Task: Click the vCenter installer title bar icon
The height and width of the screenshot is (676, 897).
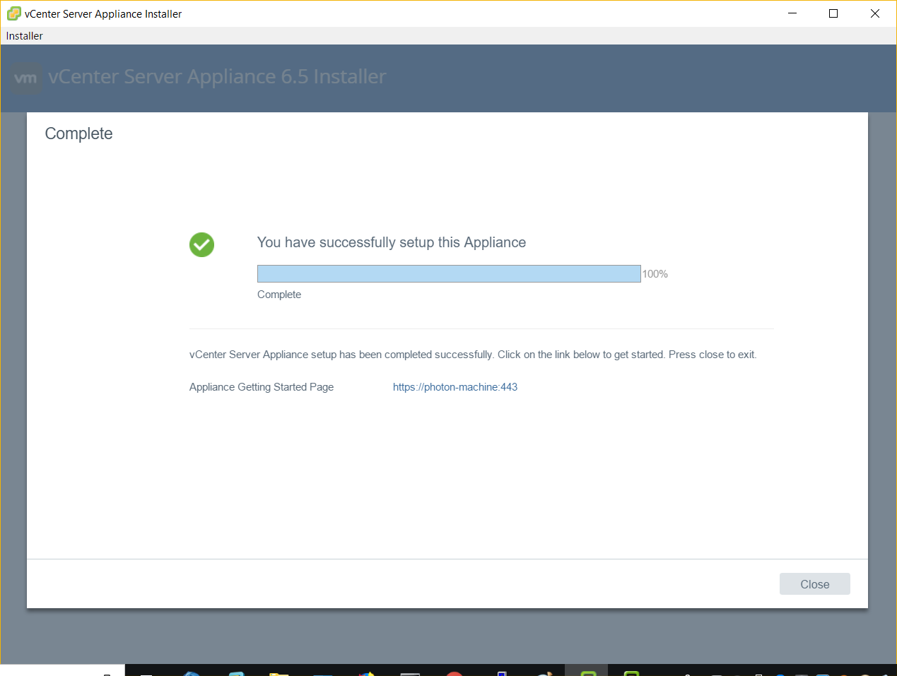Action: tap(13, 13)
